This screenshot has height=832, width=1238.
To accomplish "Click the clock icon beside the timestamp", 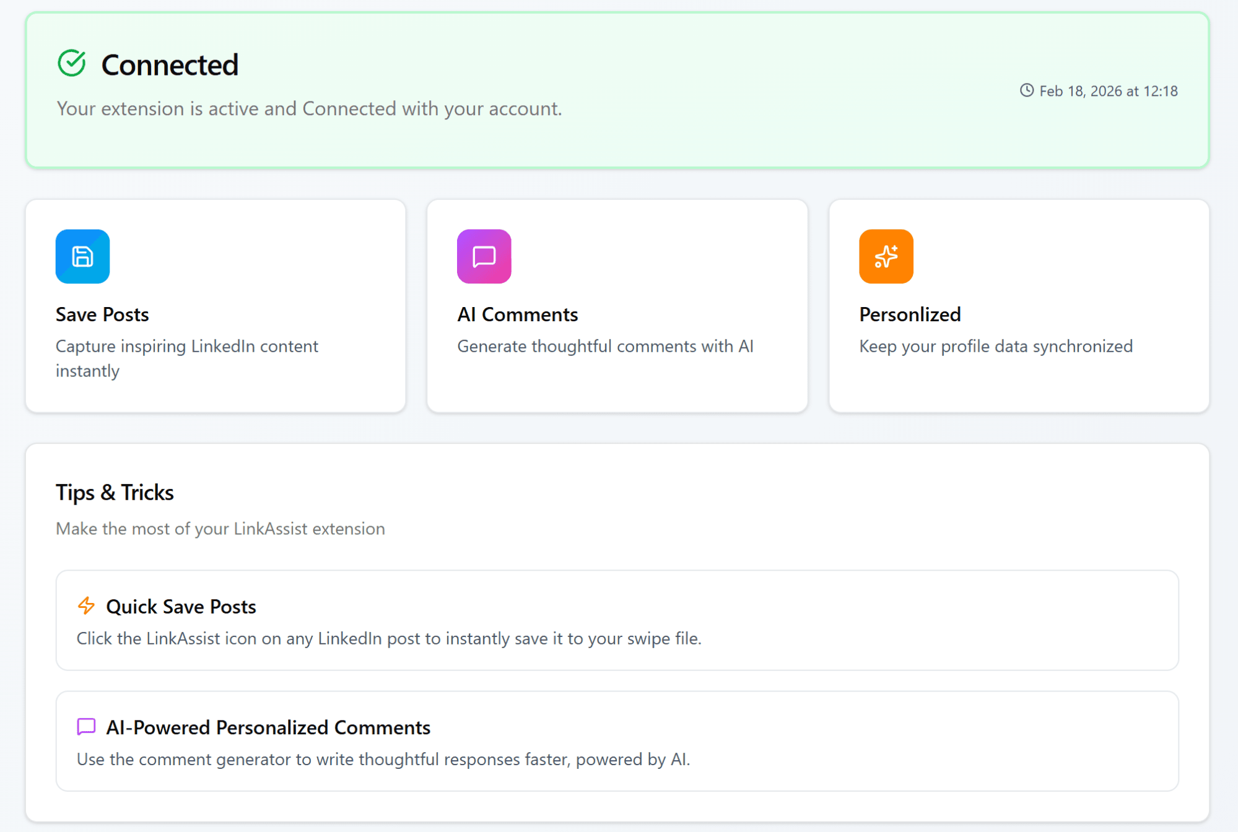I will tap(1026, 90).
